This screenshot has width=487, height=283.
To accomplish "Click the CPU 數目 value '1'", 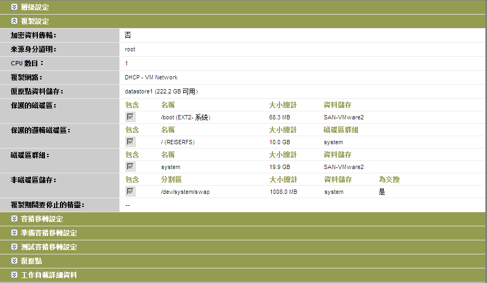I will 126,63.
